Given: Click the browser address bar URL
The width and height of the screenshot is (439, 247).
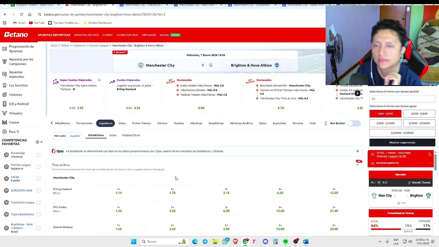Looking at the screenshot, I should click(105, 14).
